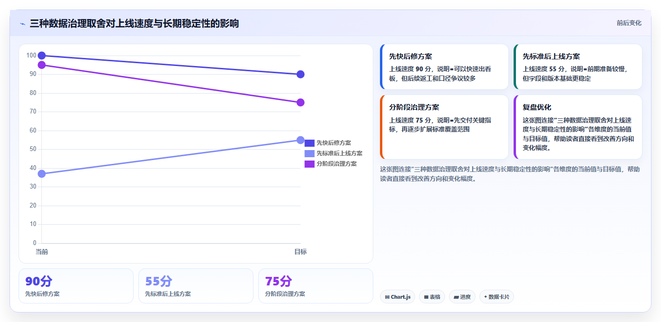Viewport: 661px width, 322px height.
Task: Select the 分阶段治理方案 point at 当前
Action: [x=42, y=65]
